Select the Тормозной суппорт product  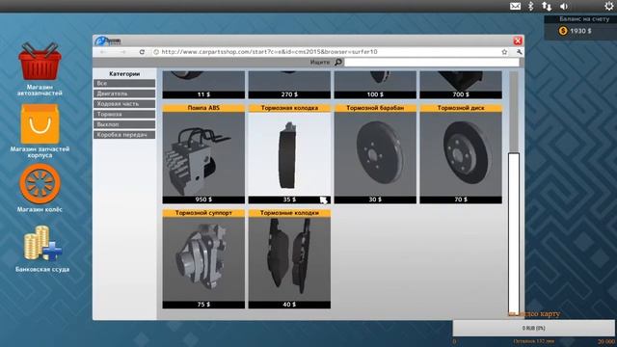(x=203, y=259)
